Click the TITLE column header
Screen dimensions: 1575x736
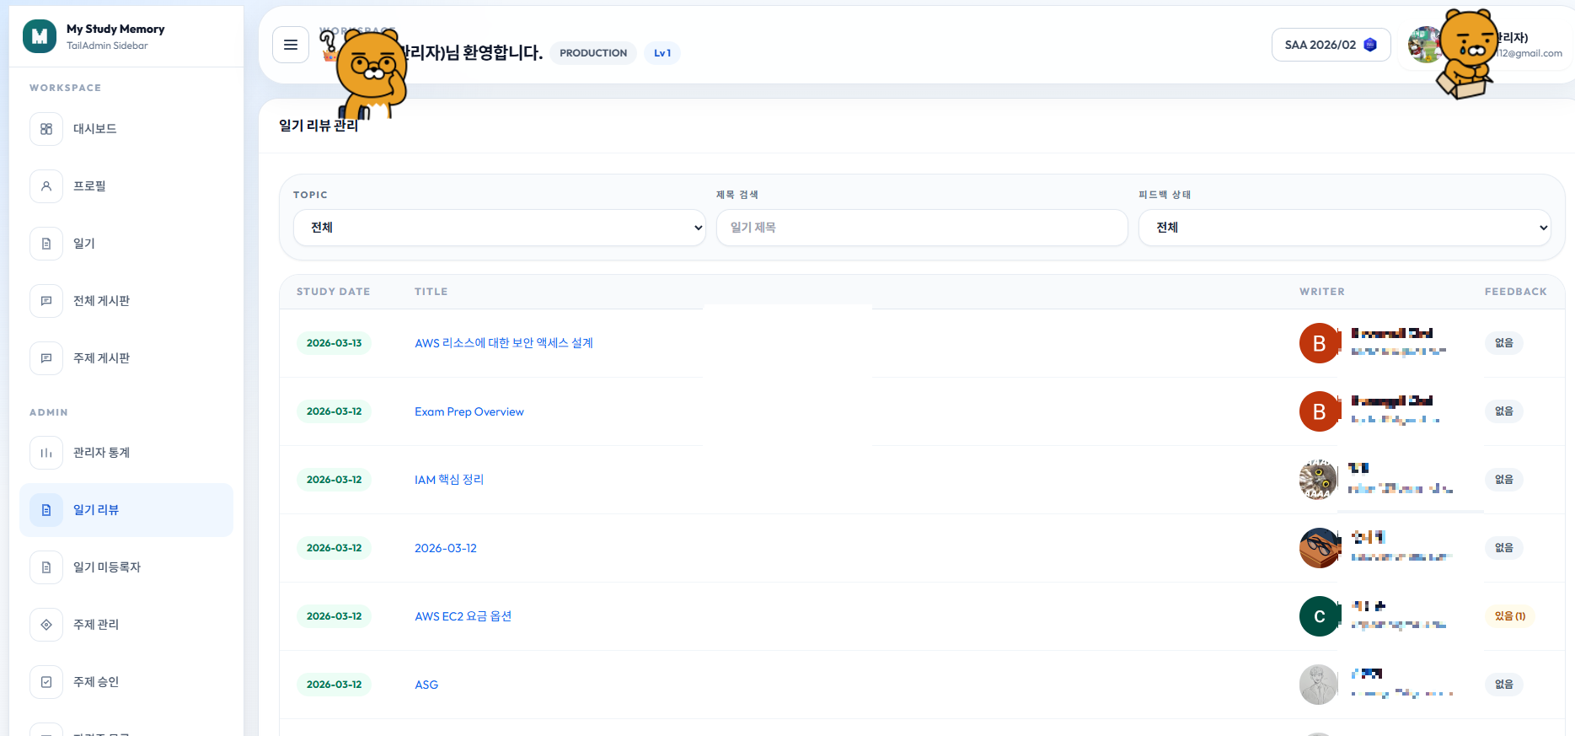pos(431,292)
